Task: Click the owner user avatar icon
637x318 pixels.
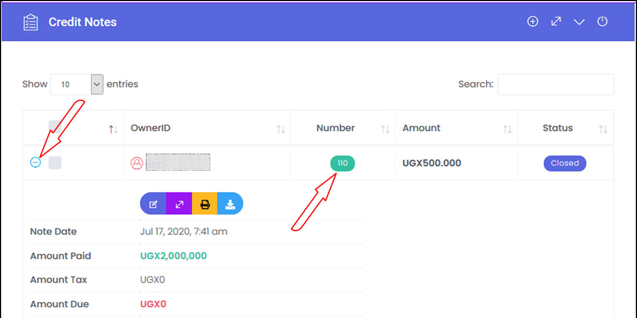Action: (137, 163)
